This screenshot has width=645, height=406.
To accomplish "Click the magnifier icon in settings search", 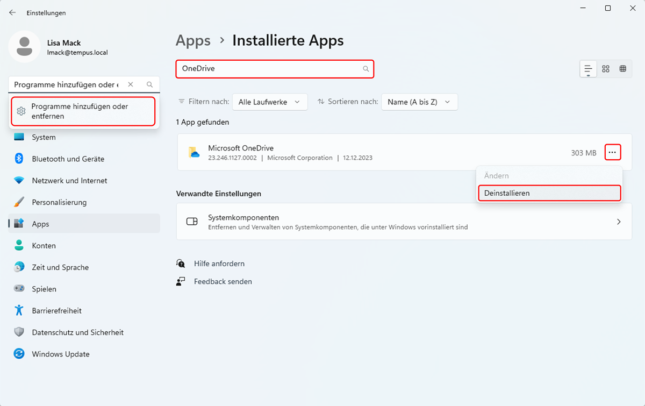I will click(x=150, y=84).
